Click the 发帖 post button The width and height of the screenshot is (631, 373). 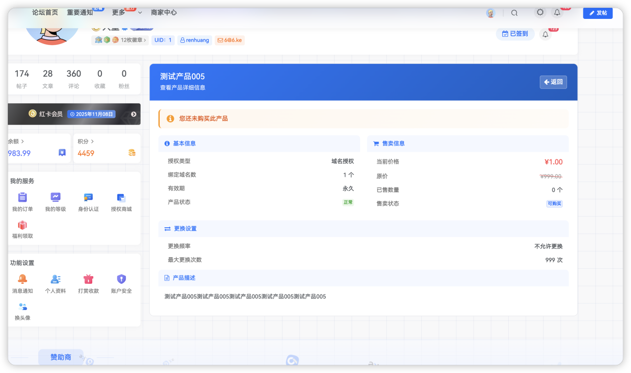point(598,13)
